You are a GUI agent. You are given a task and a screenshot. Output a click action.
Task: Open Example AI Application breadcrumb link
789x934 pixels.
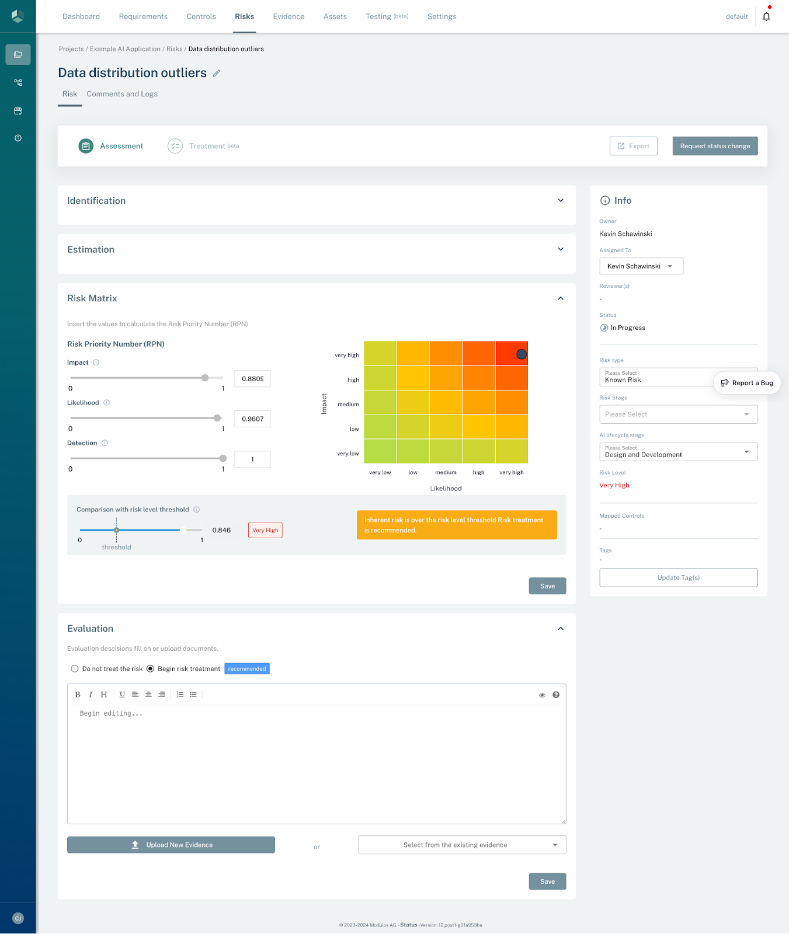pos(125,49)
